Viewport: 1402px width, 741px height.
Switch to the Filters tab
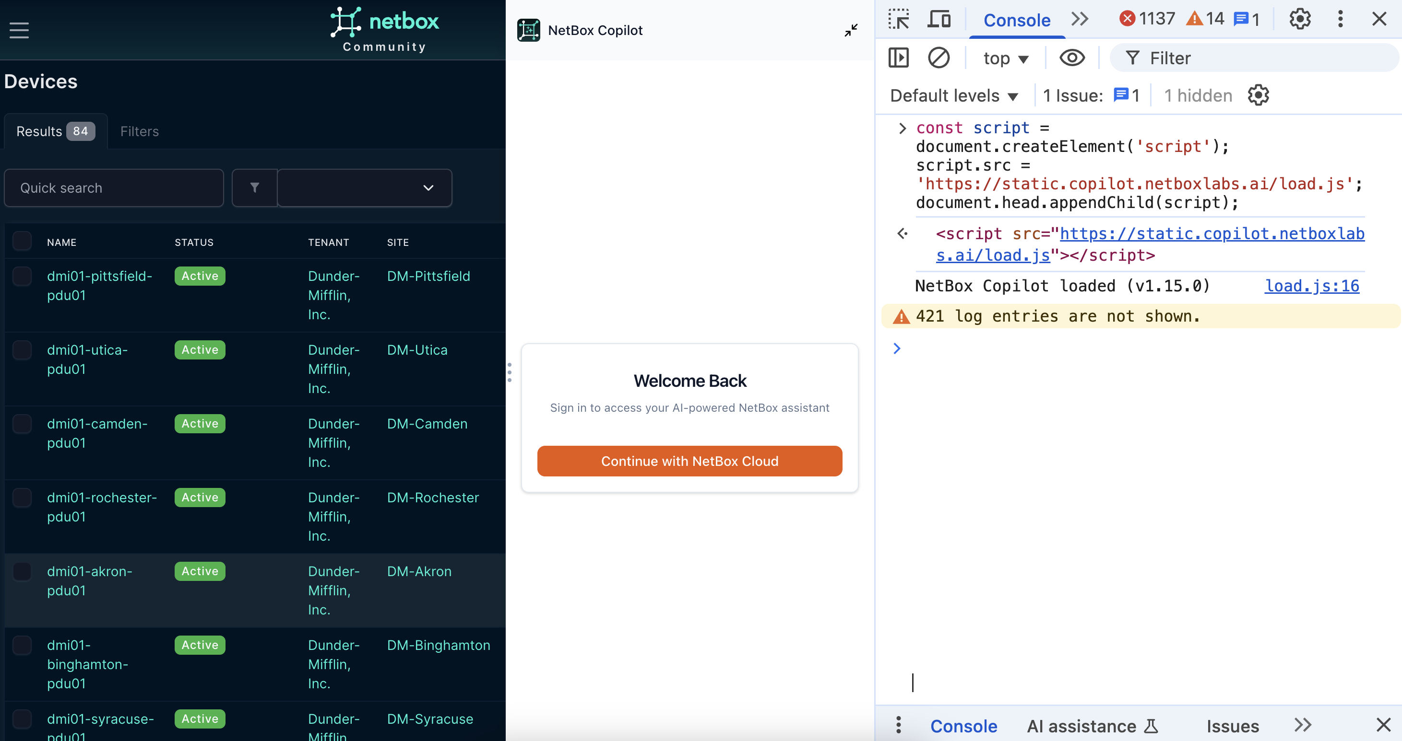(139, 131)
